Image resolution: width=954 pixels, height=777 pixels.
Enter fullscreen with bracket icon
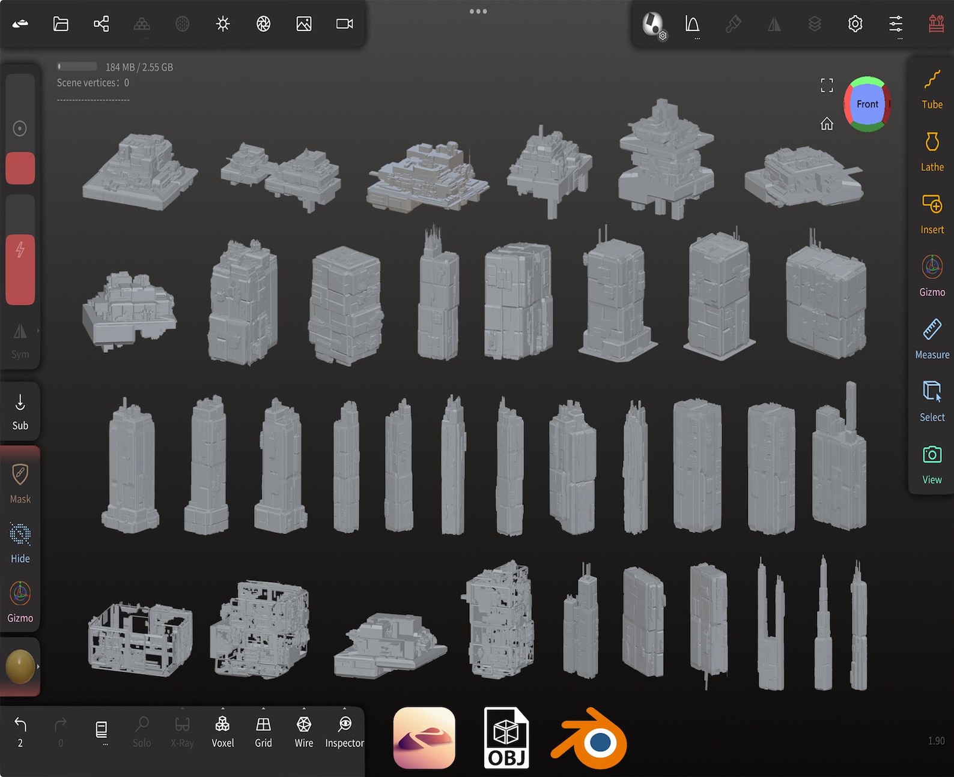[827, 85]
